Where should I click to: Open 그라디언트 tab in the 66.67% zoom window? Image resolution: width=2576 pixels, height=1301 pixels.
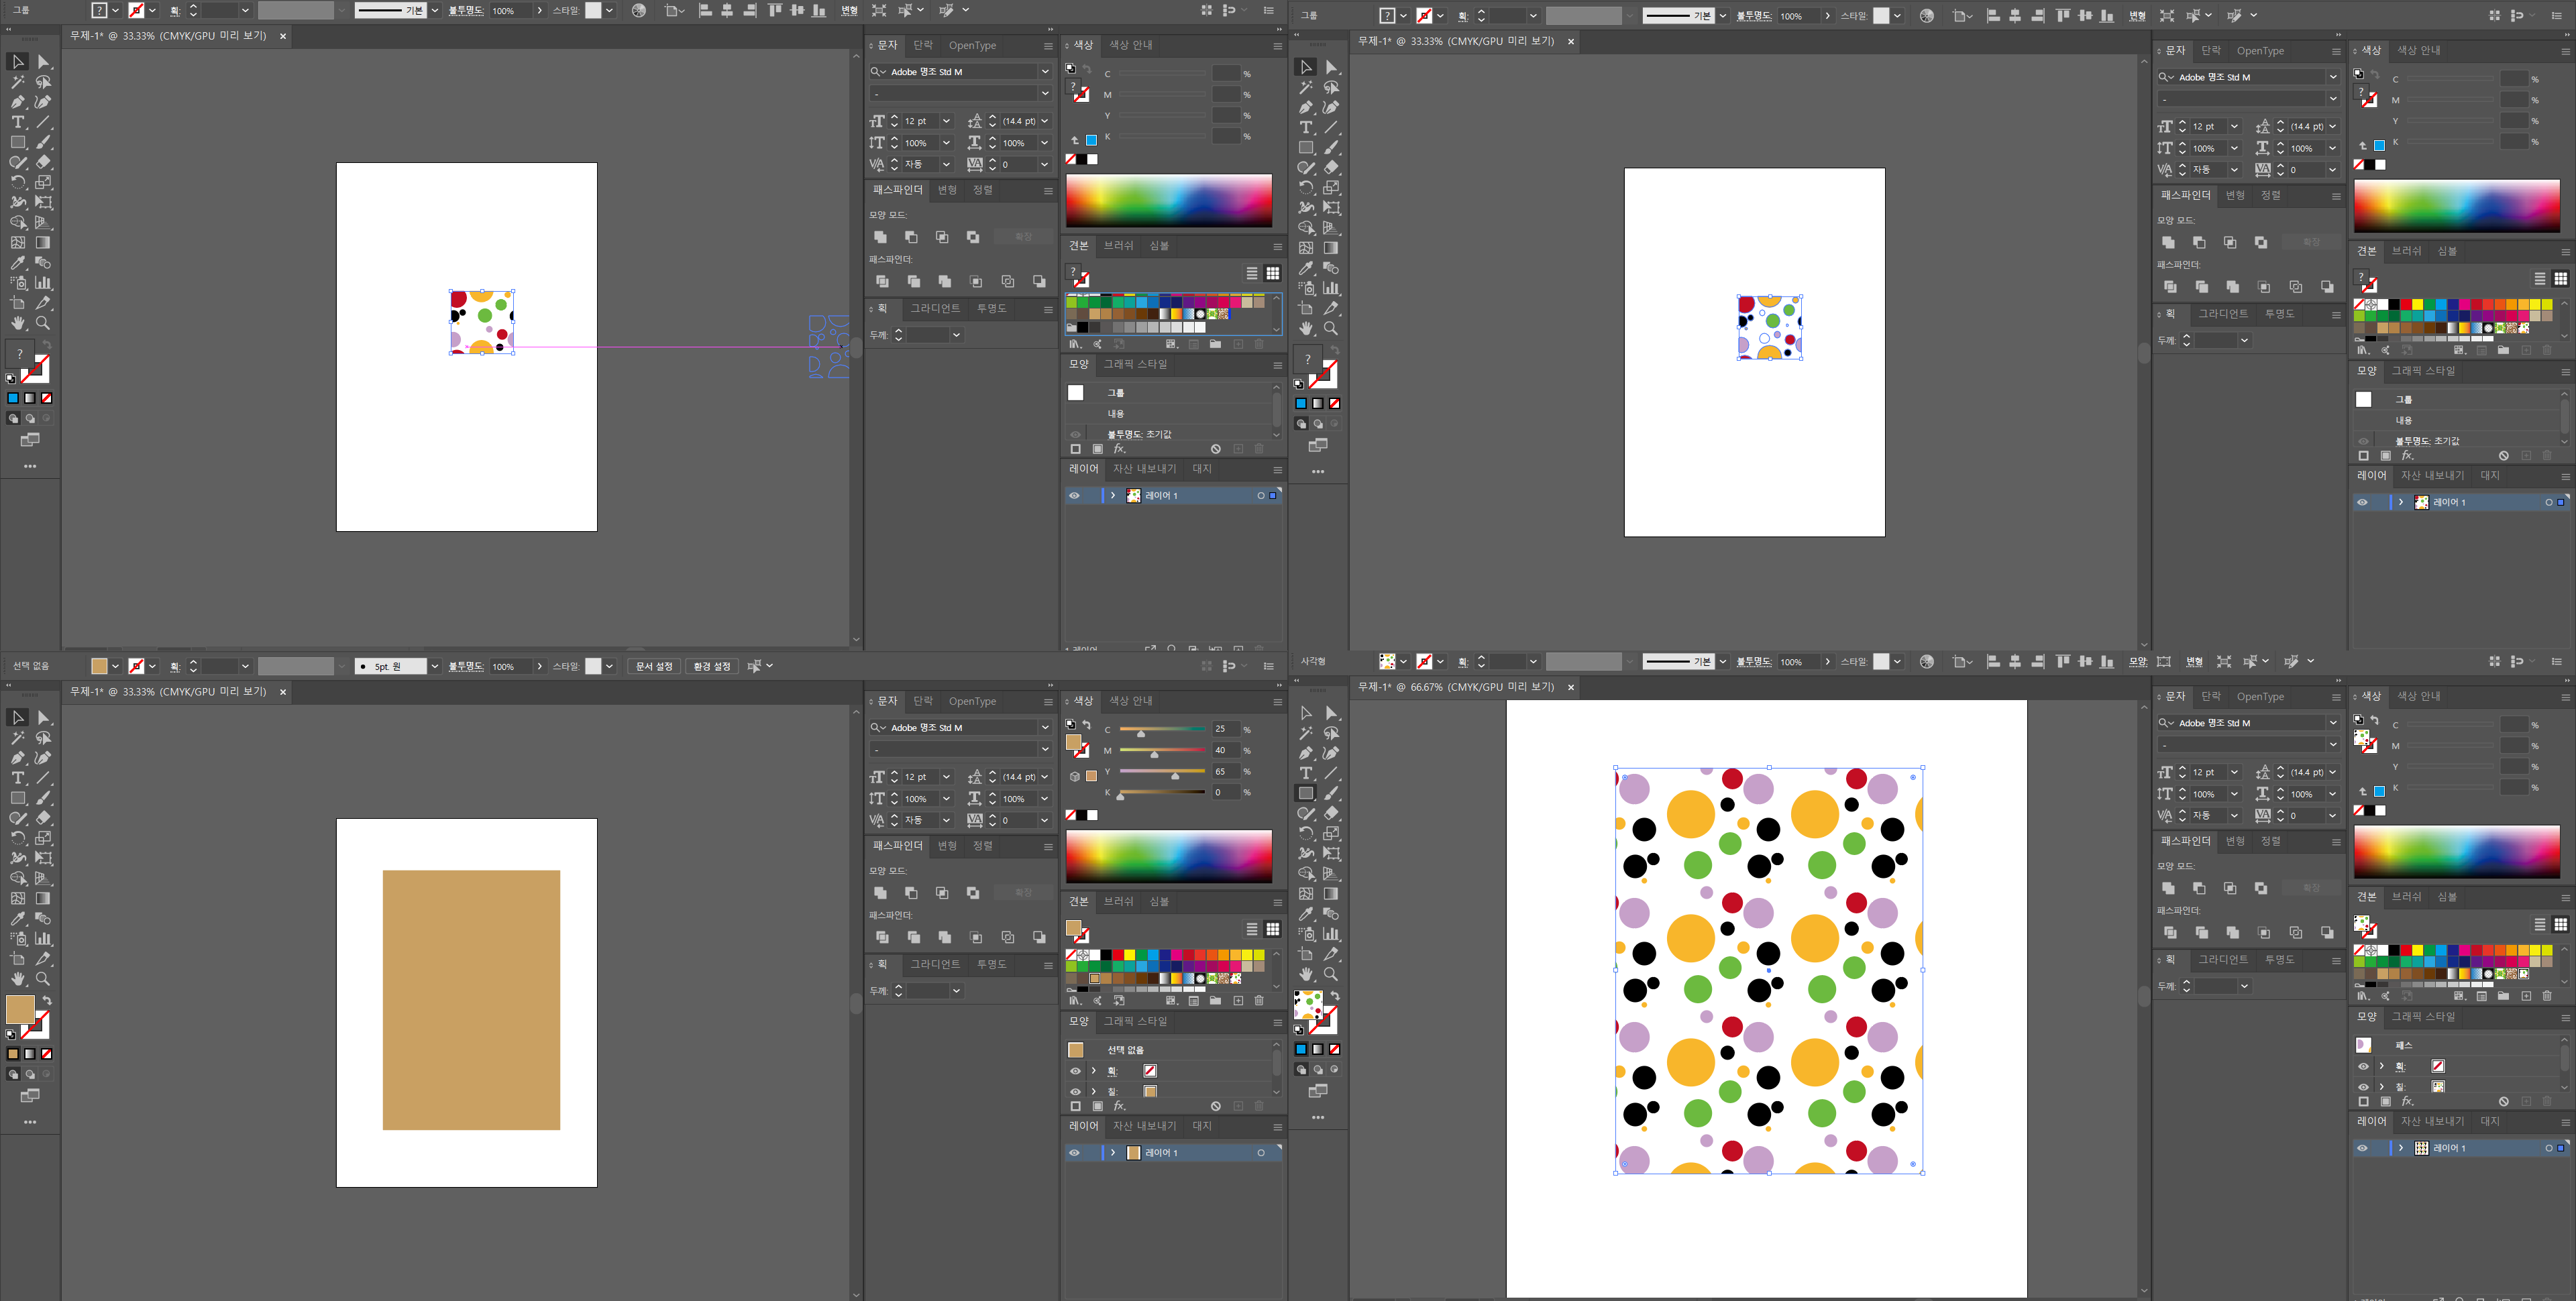coord(2223,959)
